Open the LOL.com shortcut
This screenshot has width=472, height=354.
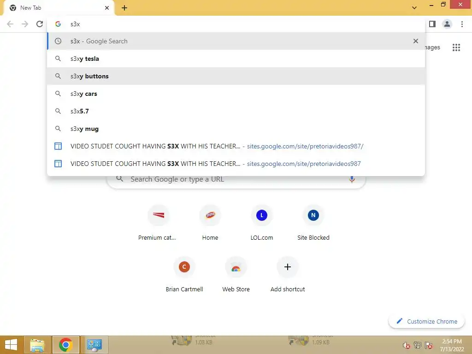(262, 223)
